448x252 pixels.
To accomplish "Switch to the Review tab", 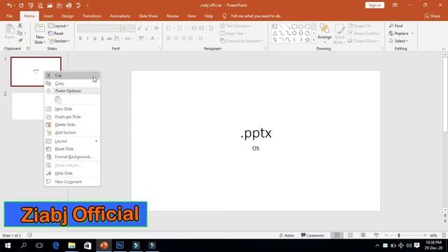I will pos(173,16).
